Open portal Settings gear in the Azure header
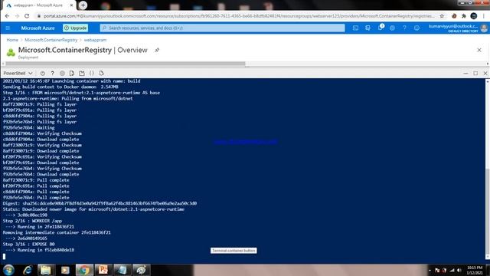The width and height of the screenshot is (490, 276). [x=392, y=28]
